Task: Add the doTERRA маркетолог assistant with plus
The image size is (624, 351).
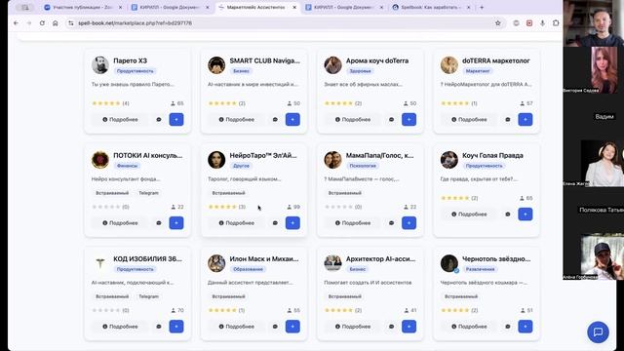Action: pos(526,119)
